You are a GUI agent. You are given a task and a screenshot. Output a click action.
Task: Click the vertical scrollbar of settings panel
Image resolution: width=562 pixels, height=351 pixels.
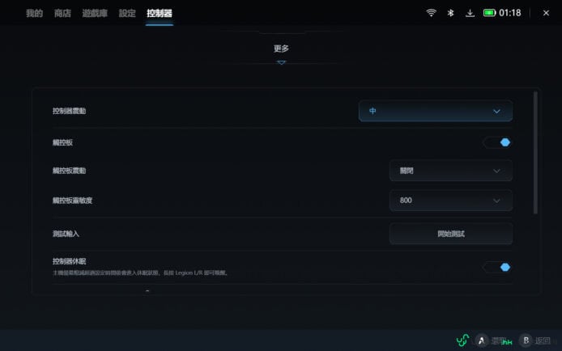pyautogui.click(x=535, y=152)
